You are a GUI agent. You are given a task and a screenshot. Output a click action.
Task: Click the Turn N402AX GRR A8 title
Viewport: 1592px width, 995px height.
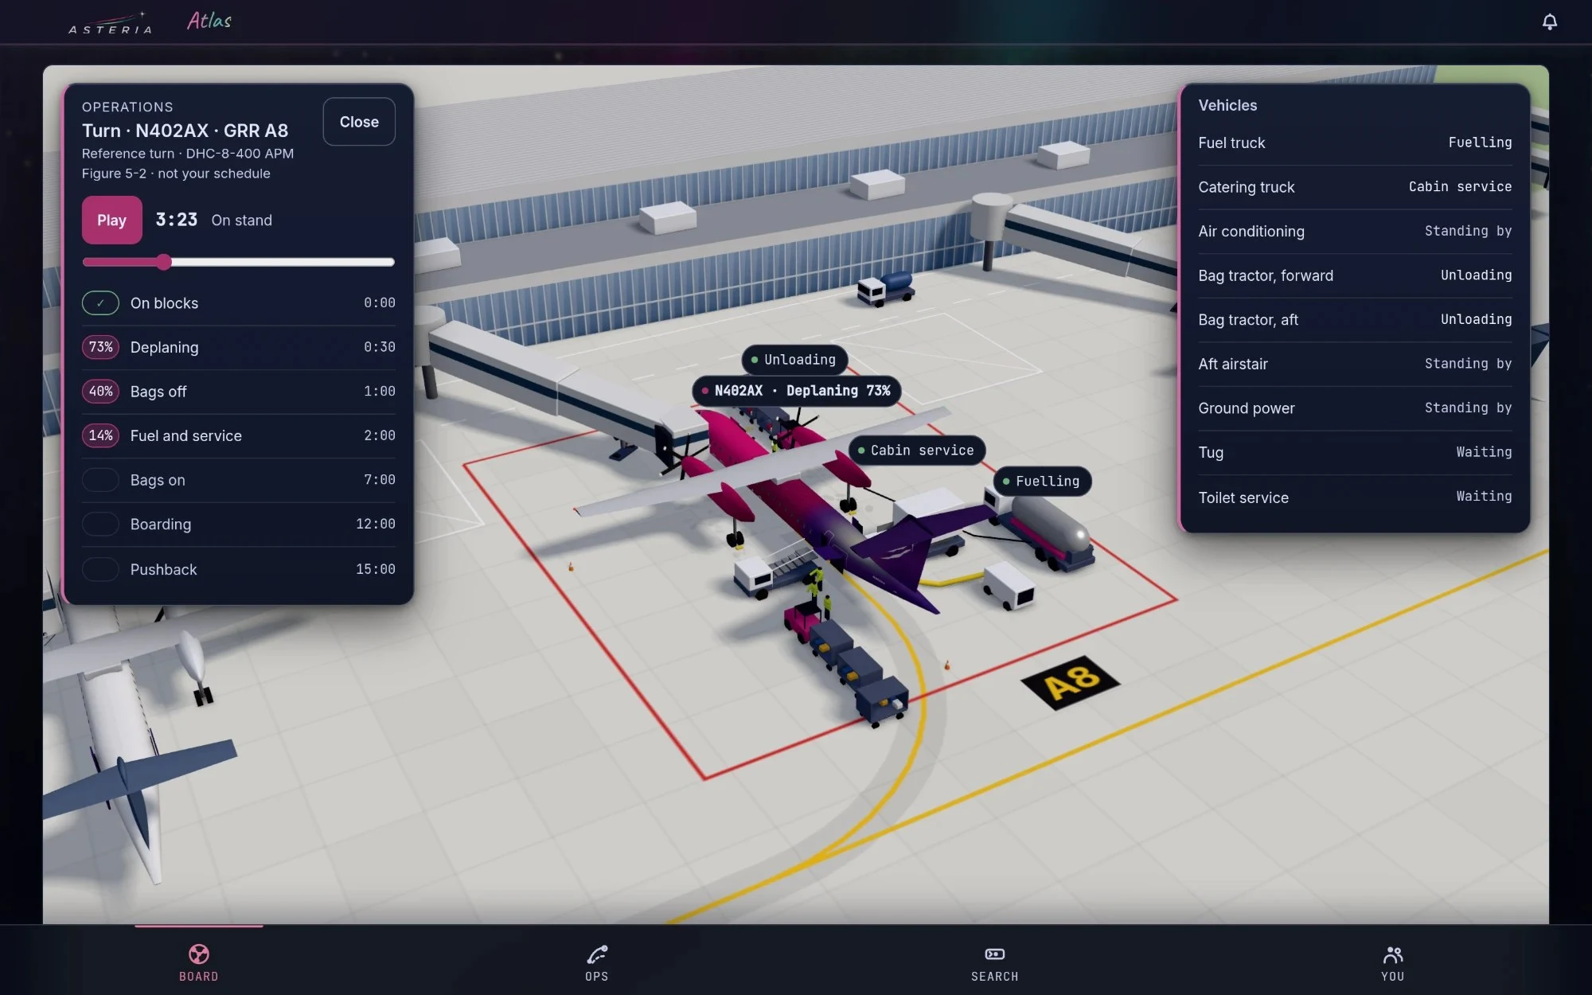185,131
